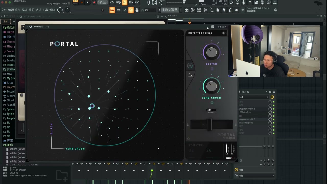Image resolution: width=327 pixels, height=184 pixels.
Task: Show the Browser tree icon in toolbar
Action: point(212,10)
